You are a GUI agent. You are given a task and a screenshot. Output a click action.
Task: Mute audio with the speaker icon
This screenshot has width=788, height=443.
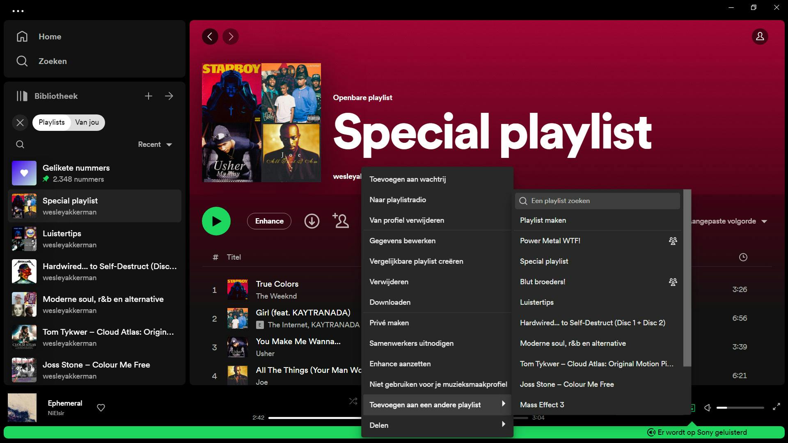point(708,407)
